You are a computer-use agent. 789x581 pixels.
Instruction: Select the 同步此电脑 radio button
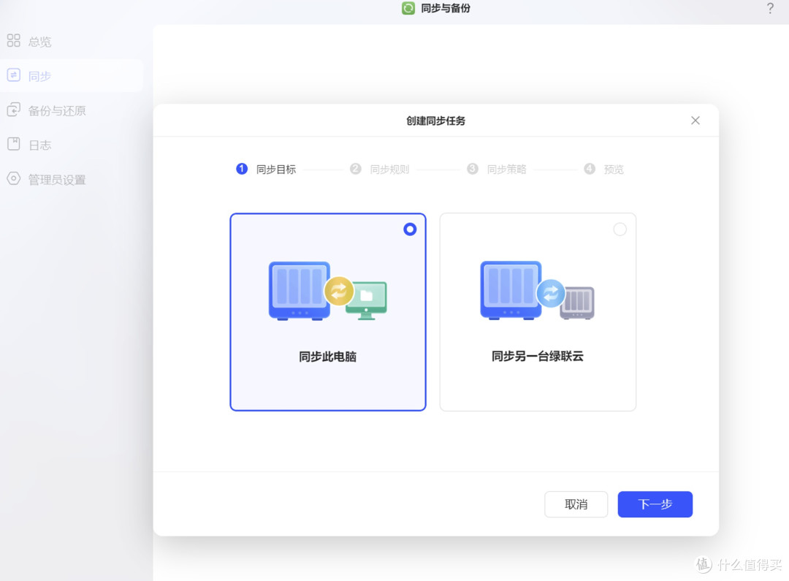[x=410, y=229]
